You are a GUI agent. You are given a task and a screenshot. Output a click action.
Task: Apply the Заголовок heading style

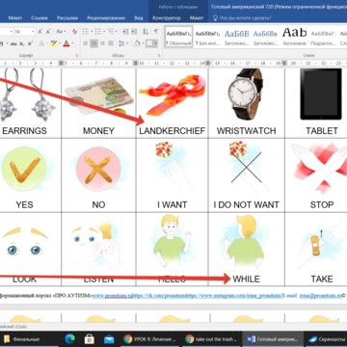tap(294, 37)
